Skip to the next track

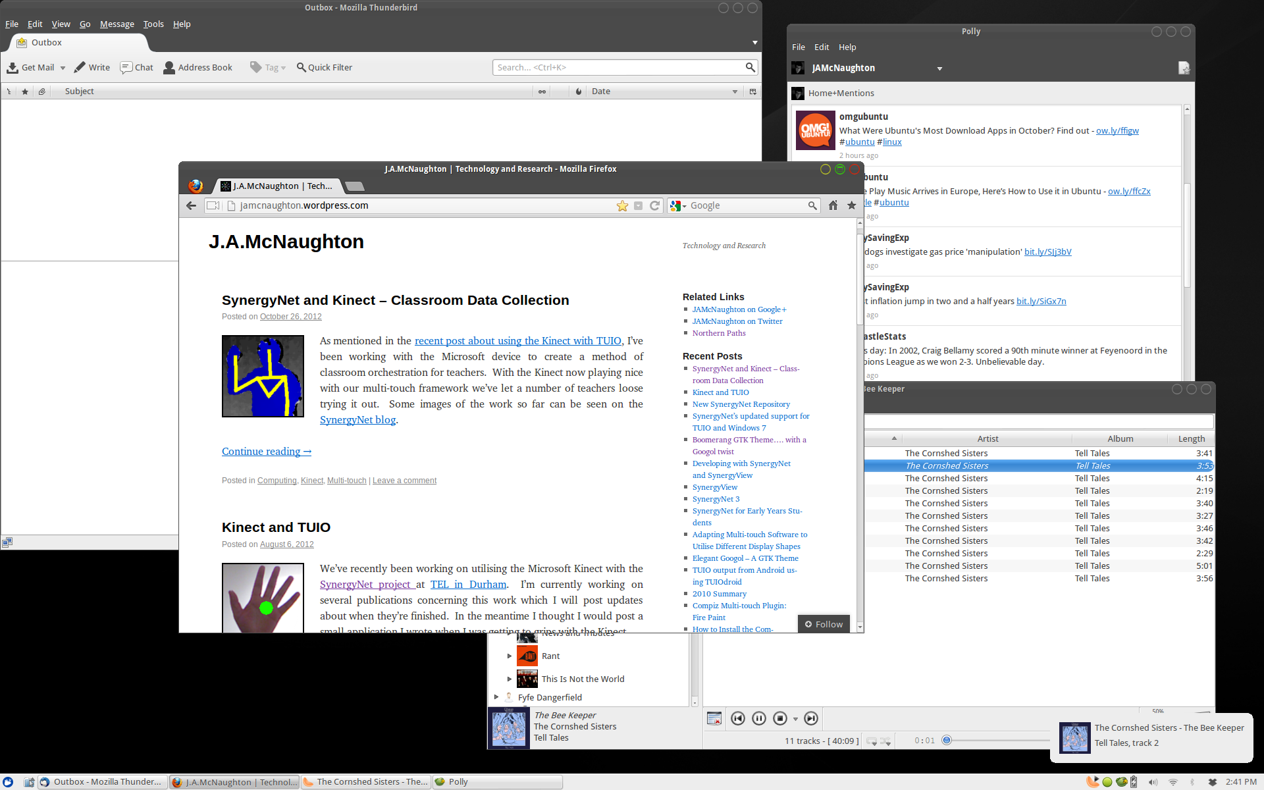coord(811,718)
